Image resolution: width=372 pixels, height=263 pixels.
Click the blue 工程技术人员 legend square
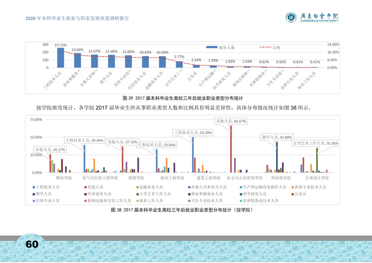click(34, 187)
